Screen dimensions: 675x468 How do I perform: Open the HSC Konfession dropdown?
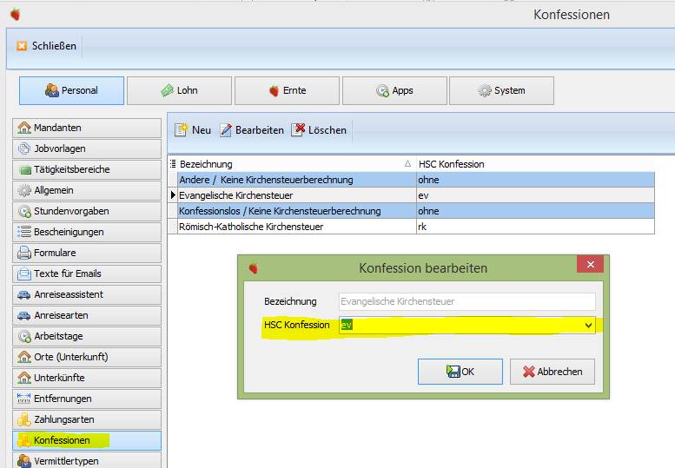tap(588, 326)
